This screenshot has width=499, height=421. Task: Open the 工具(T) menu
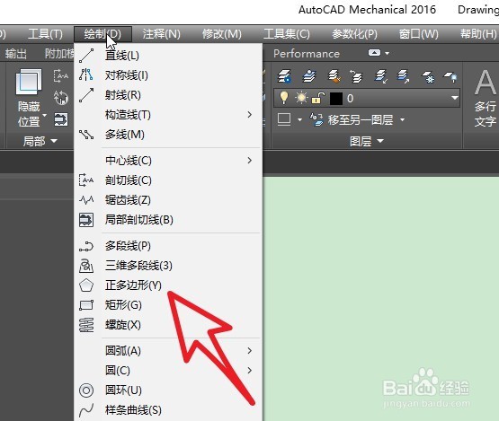[x=45, y=34]
